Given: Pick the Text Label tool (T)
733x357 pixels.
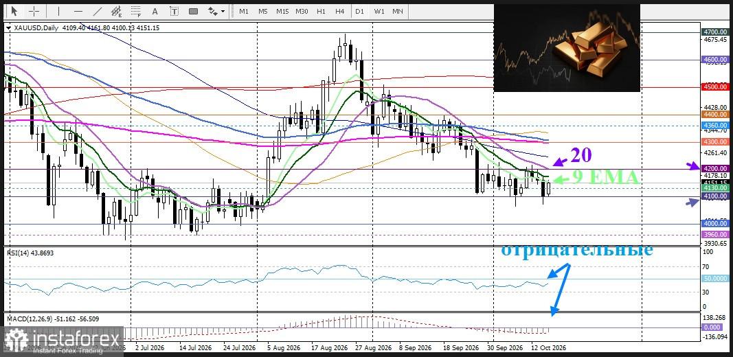Looking at the screenshot, I should (x=174, y=11).
